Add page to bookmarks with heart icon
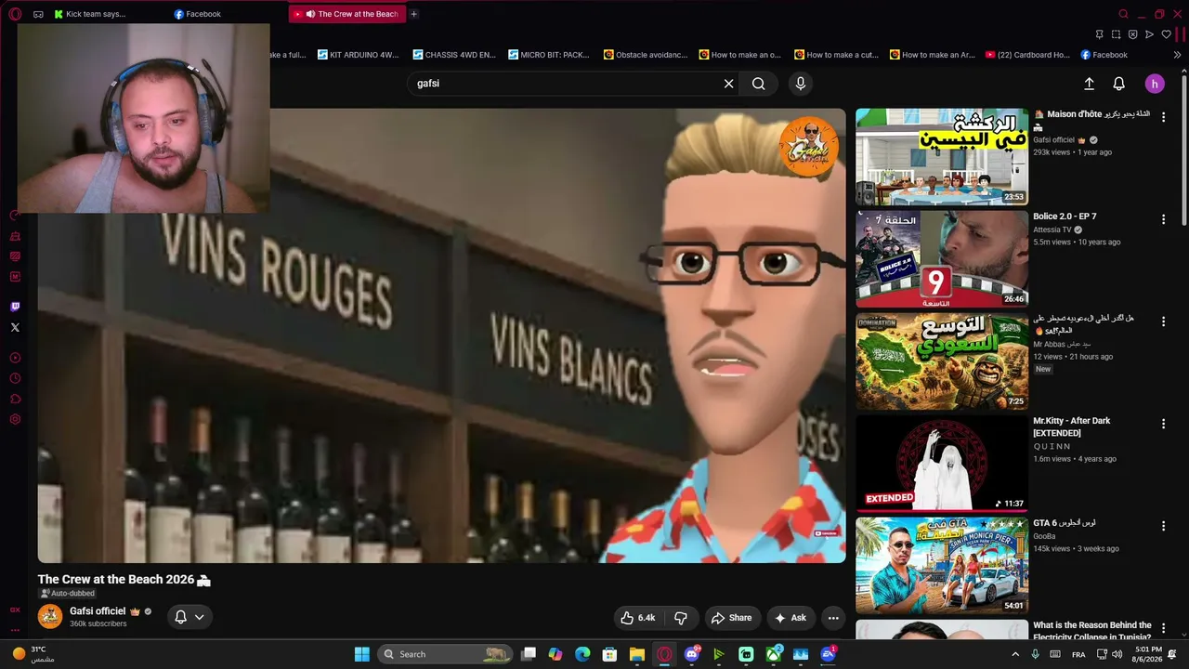This screenshot has height=669, width=1189. pyautogui.click(x=1166, y=34)
